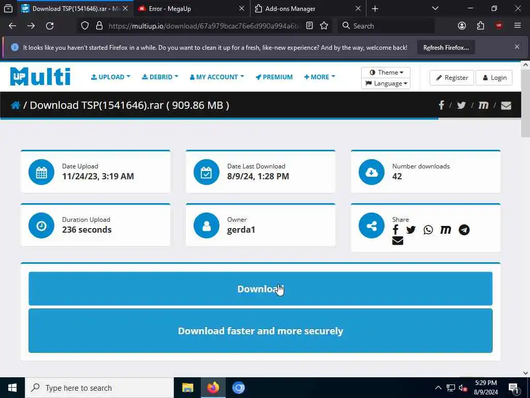The image size is (530, 398).
Task: Bookmark this page with star
Action: (324, 26)
